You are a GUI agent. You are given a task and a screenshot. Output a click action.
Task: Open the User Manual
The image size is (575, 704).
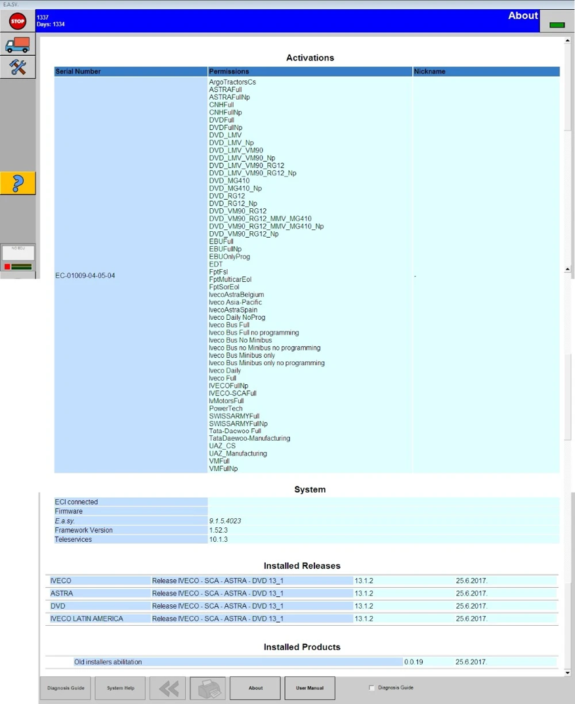(x=310, y=688)
